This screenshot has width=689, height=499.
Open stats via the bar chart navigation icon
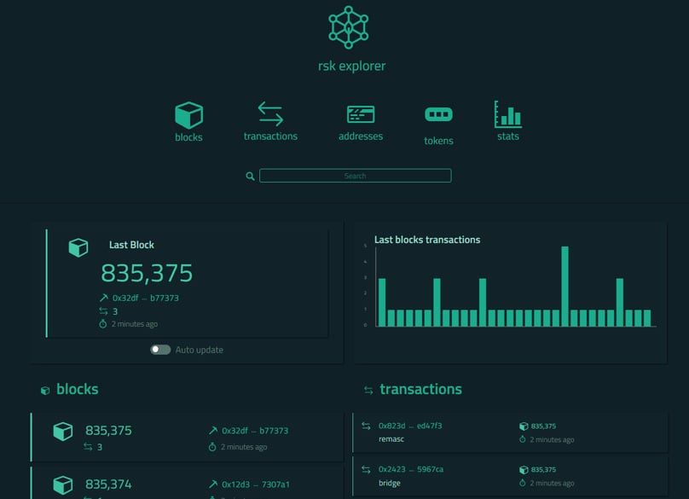tap(508, 114)
